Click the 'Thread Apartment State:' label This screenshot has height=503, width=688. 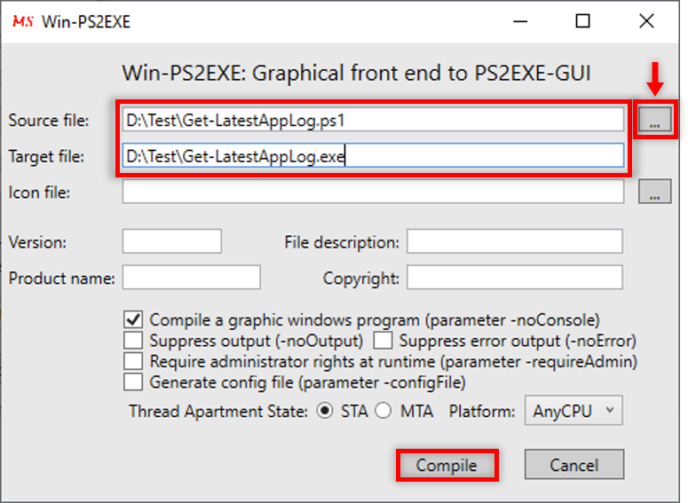[218, 412]
